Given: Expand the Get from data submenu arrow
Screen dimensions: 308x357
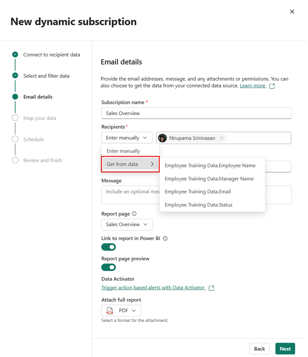Looking at the screenshot, I should coord(152,164).
